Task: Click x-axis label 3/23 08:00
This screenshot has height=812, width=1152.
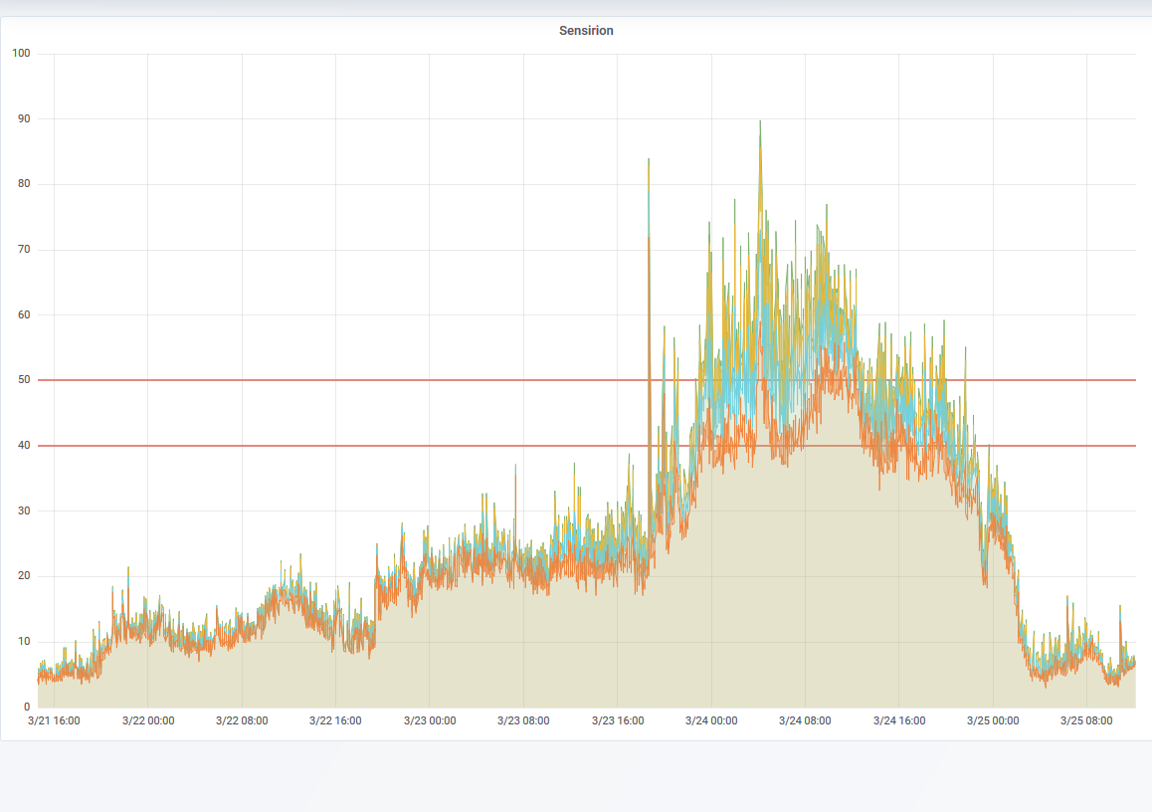Action: [523, 720]
